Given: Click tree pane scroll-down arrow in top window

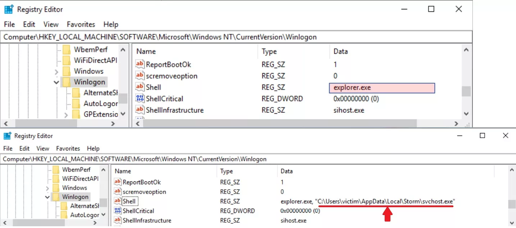Looking at the screenshot, I should pos(123,114).
